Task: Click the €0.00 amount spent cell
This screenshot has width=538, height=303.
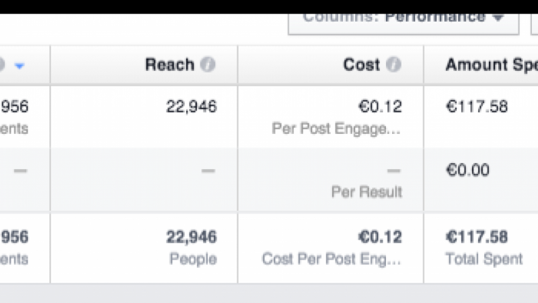Action: (x=467, y=170)
